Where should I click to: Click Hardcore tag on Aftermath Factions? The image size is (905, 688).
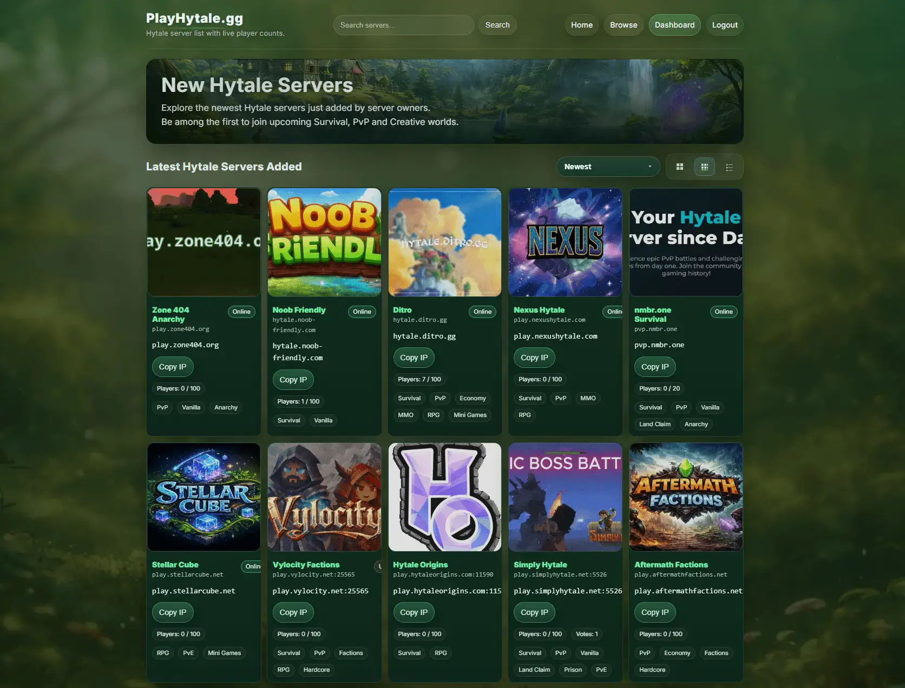pyautogui.click(x=652, y=670)
